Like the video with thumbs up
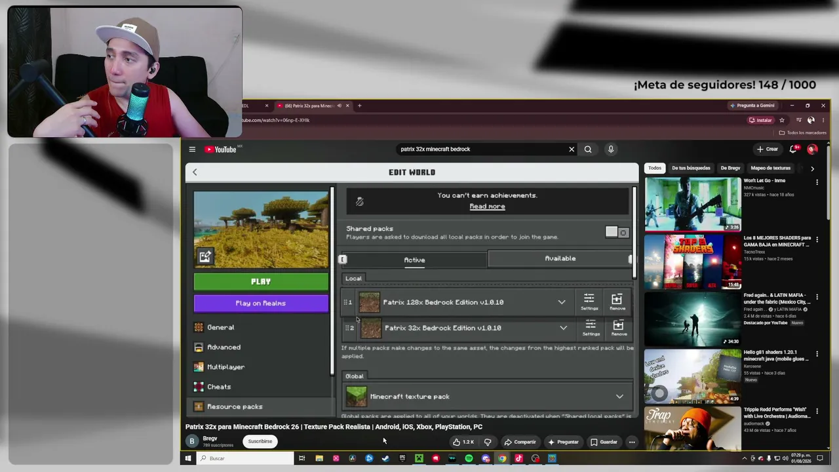Viewport: 839px width, 472px height. 463,442
